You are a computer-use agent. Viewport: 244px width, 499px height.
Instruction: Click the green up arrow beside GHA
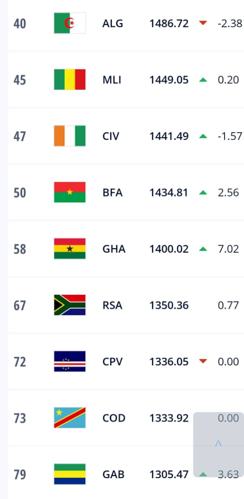coord(203,249)
